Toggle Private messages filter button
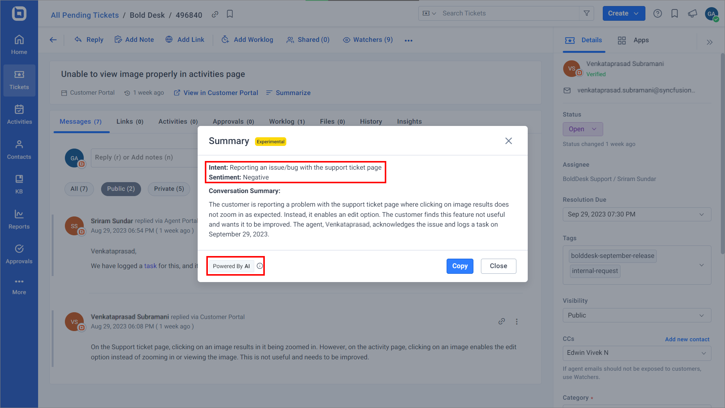 click(x=170, y=189)
